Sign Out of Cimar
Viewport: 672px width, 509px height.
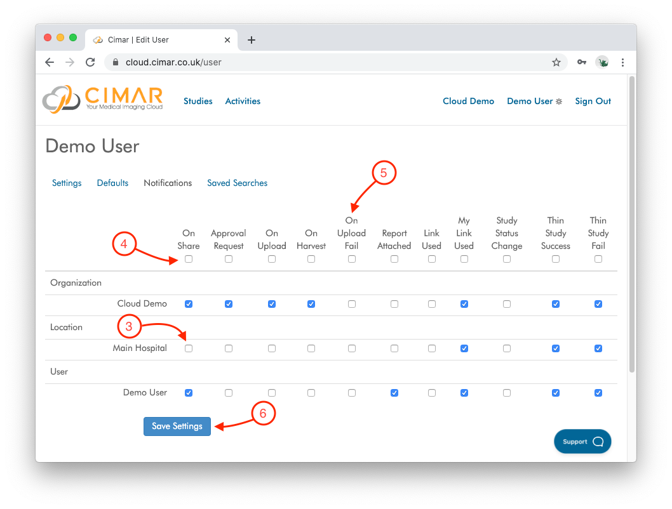click(x=593, y=101)
